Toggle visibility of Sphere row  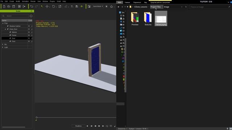tap(29, 32)
